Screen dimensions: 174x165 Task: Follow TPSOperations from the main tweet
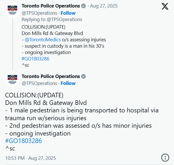[68, 83]
